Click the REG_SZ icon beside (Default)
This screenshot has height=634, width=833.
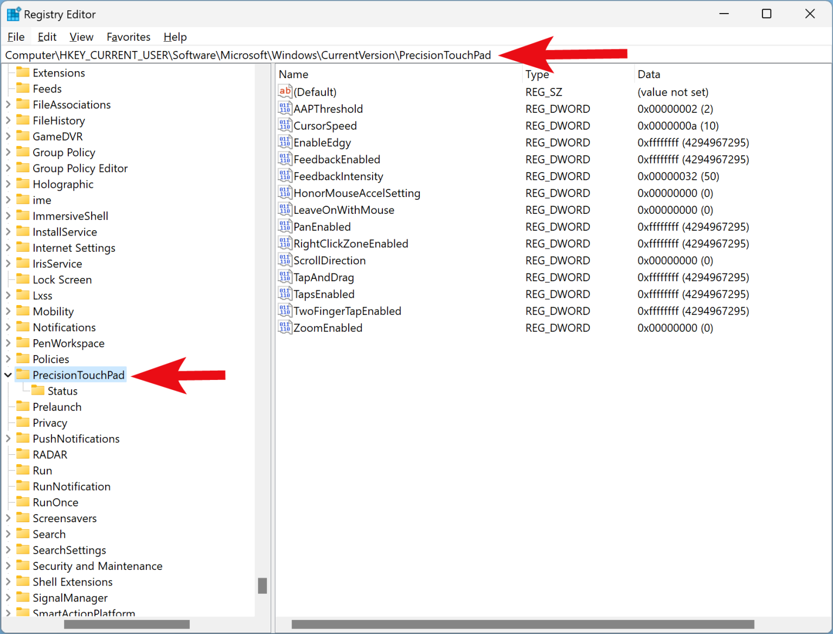tap(285, 91)
